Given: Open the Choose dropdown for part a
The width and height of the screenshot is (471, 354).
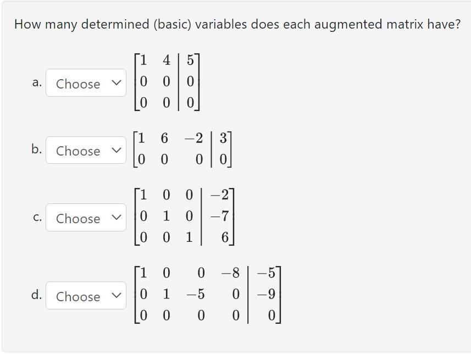Looking at the screenshot, I should tap(86, 84).
